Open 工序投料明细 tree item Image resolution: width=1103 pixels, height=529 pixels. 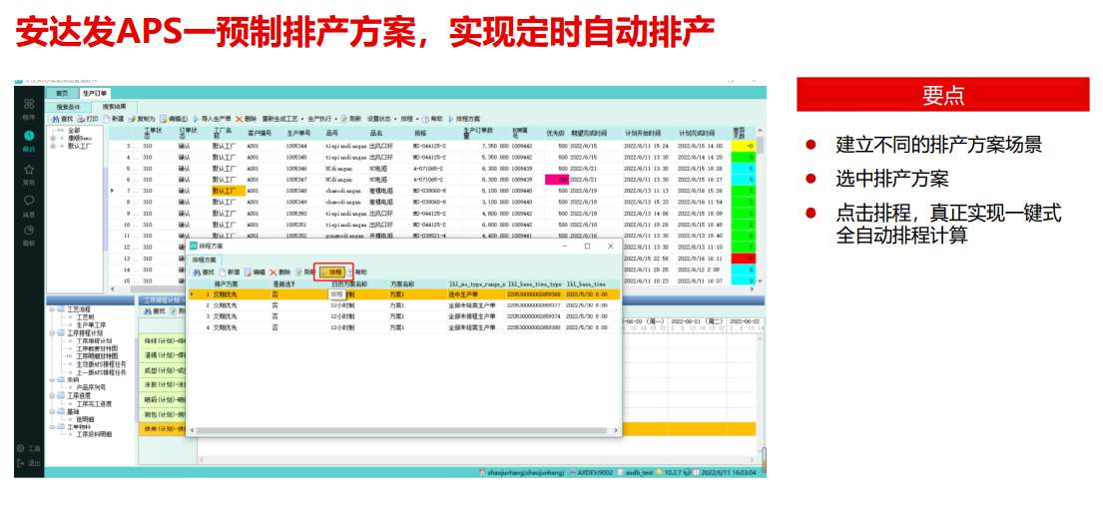(94, 434)
